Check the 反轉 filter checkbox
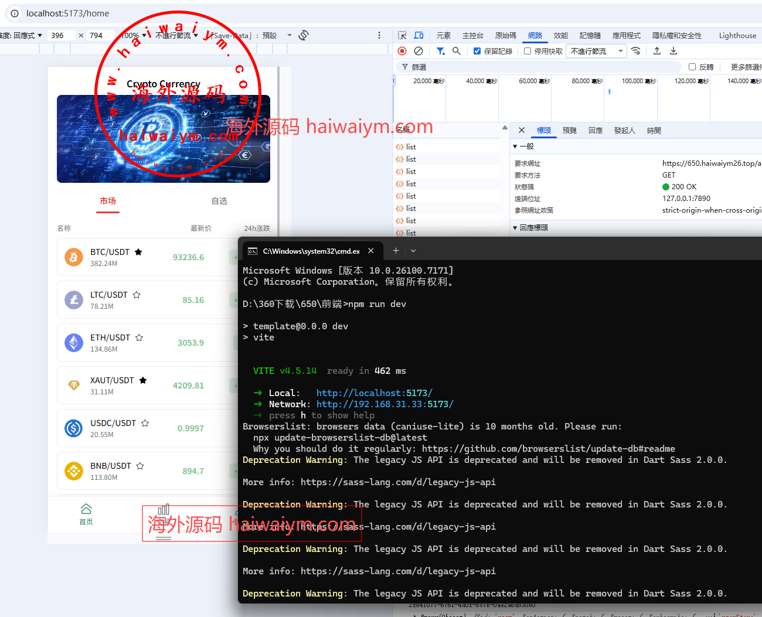 pos(692,67)
